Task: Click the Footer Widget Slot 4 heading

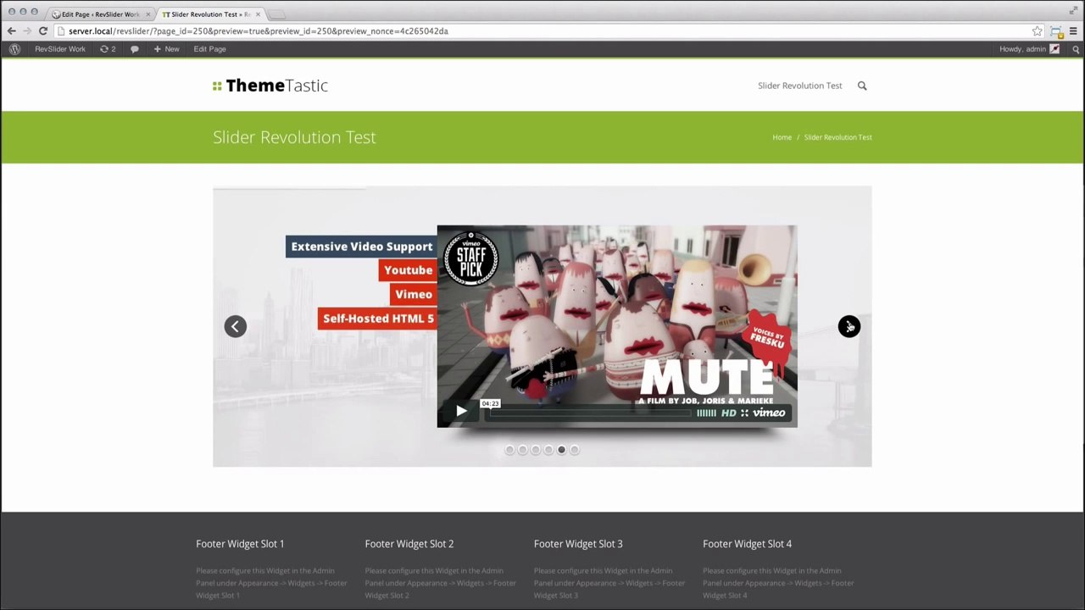Action: [747, 544]
